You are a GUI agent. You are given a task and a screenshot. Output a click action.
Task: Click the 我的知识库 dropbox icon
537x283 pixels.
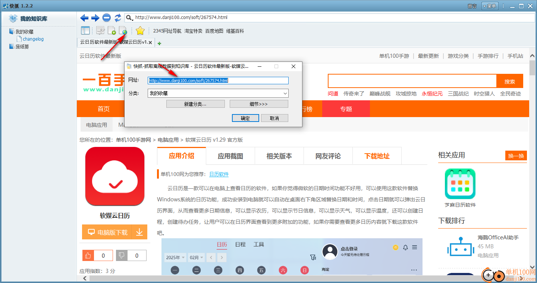pos(13,19)
